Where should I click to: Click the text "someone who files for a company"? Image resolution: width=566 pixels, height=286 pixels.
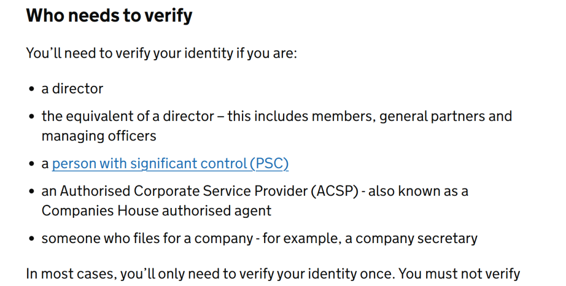pos(147,239)
